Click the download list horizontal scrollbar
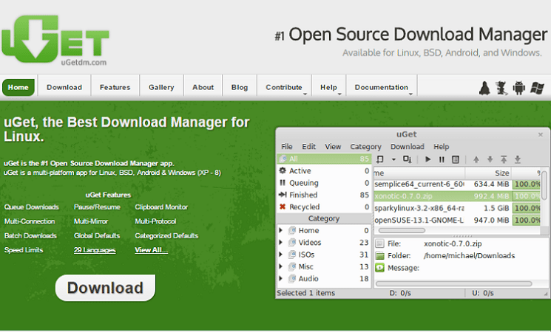The height and width of the screenshot is (332, 551). click(402, 230)
